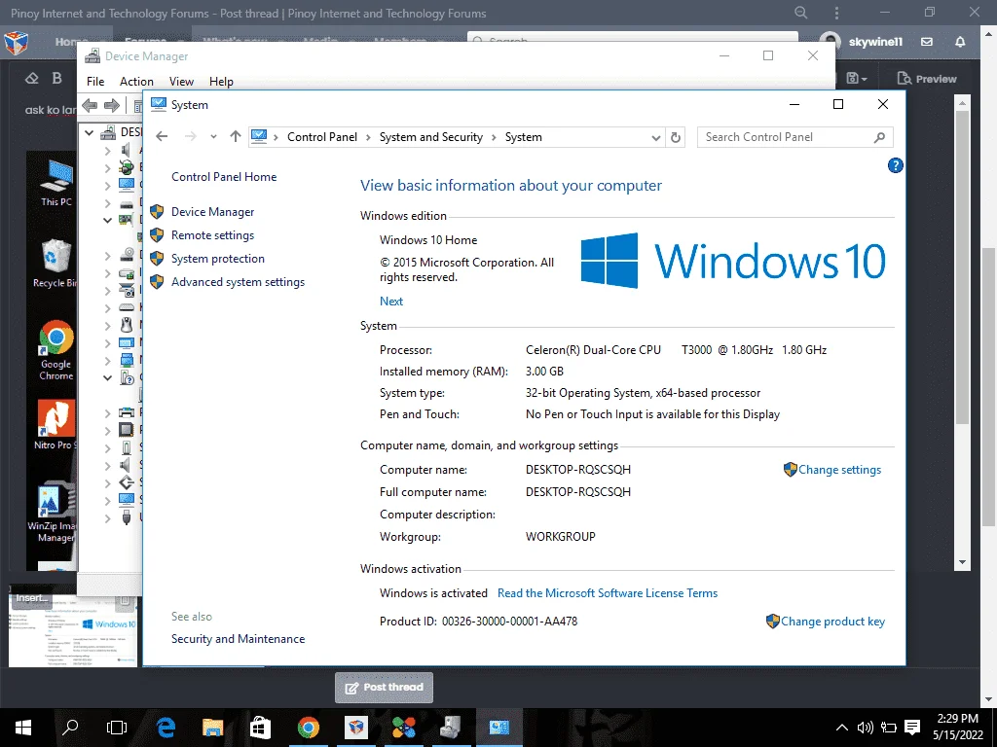The image size is (997, 747).
Task: Open Security and Maintenance link
Action: [238, 639]
